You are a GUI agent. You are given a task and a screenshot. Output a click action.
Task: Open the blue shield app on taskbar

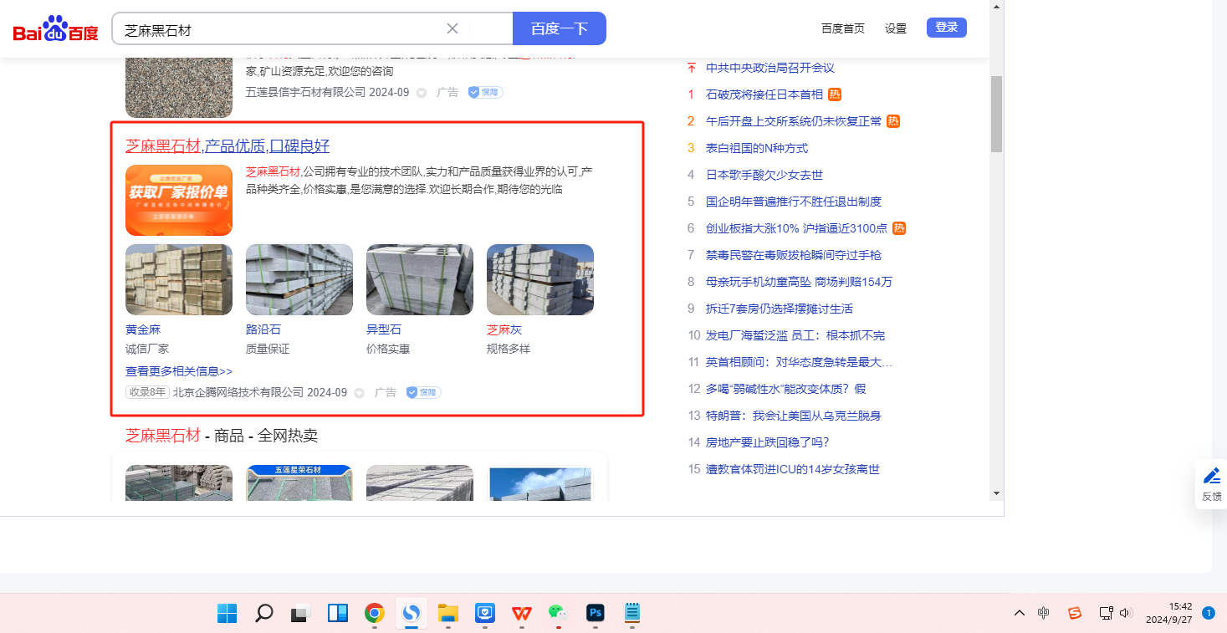(485, 614)
